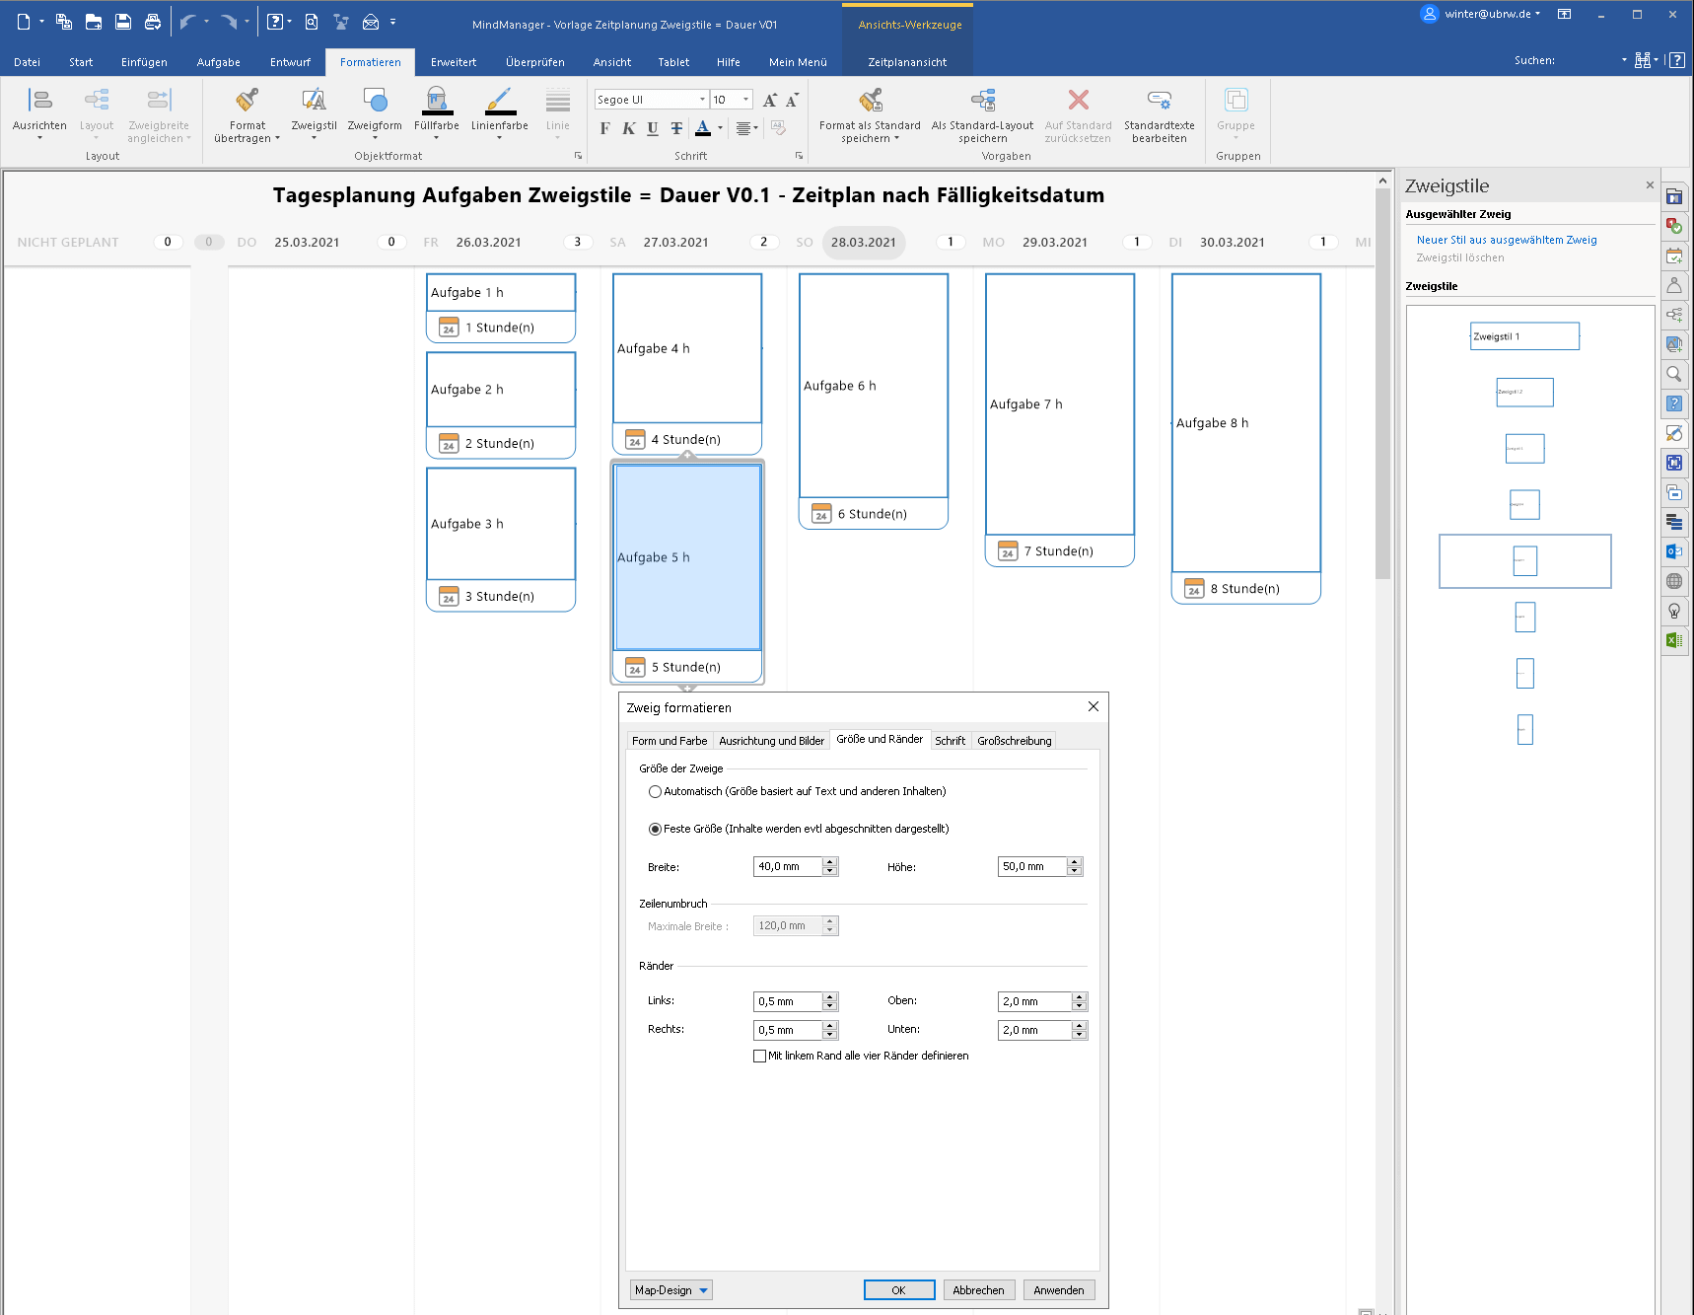Click the Abbrechen button
This screenshot has height=1315, width=1694.
coord(978,1290)
